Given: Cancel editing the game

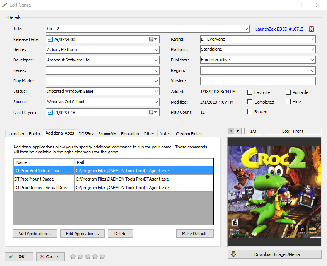Looking at the screenshot, I should (50, 257).
